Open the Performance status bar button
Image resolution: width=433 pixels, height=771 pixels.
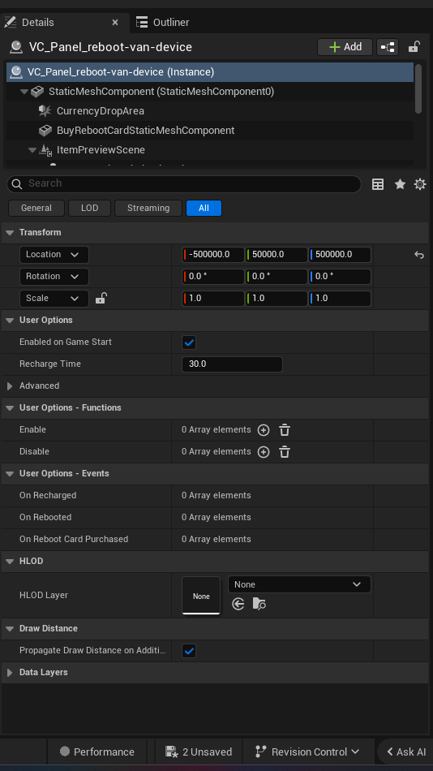96,752
